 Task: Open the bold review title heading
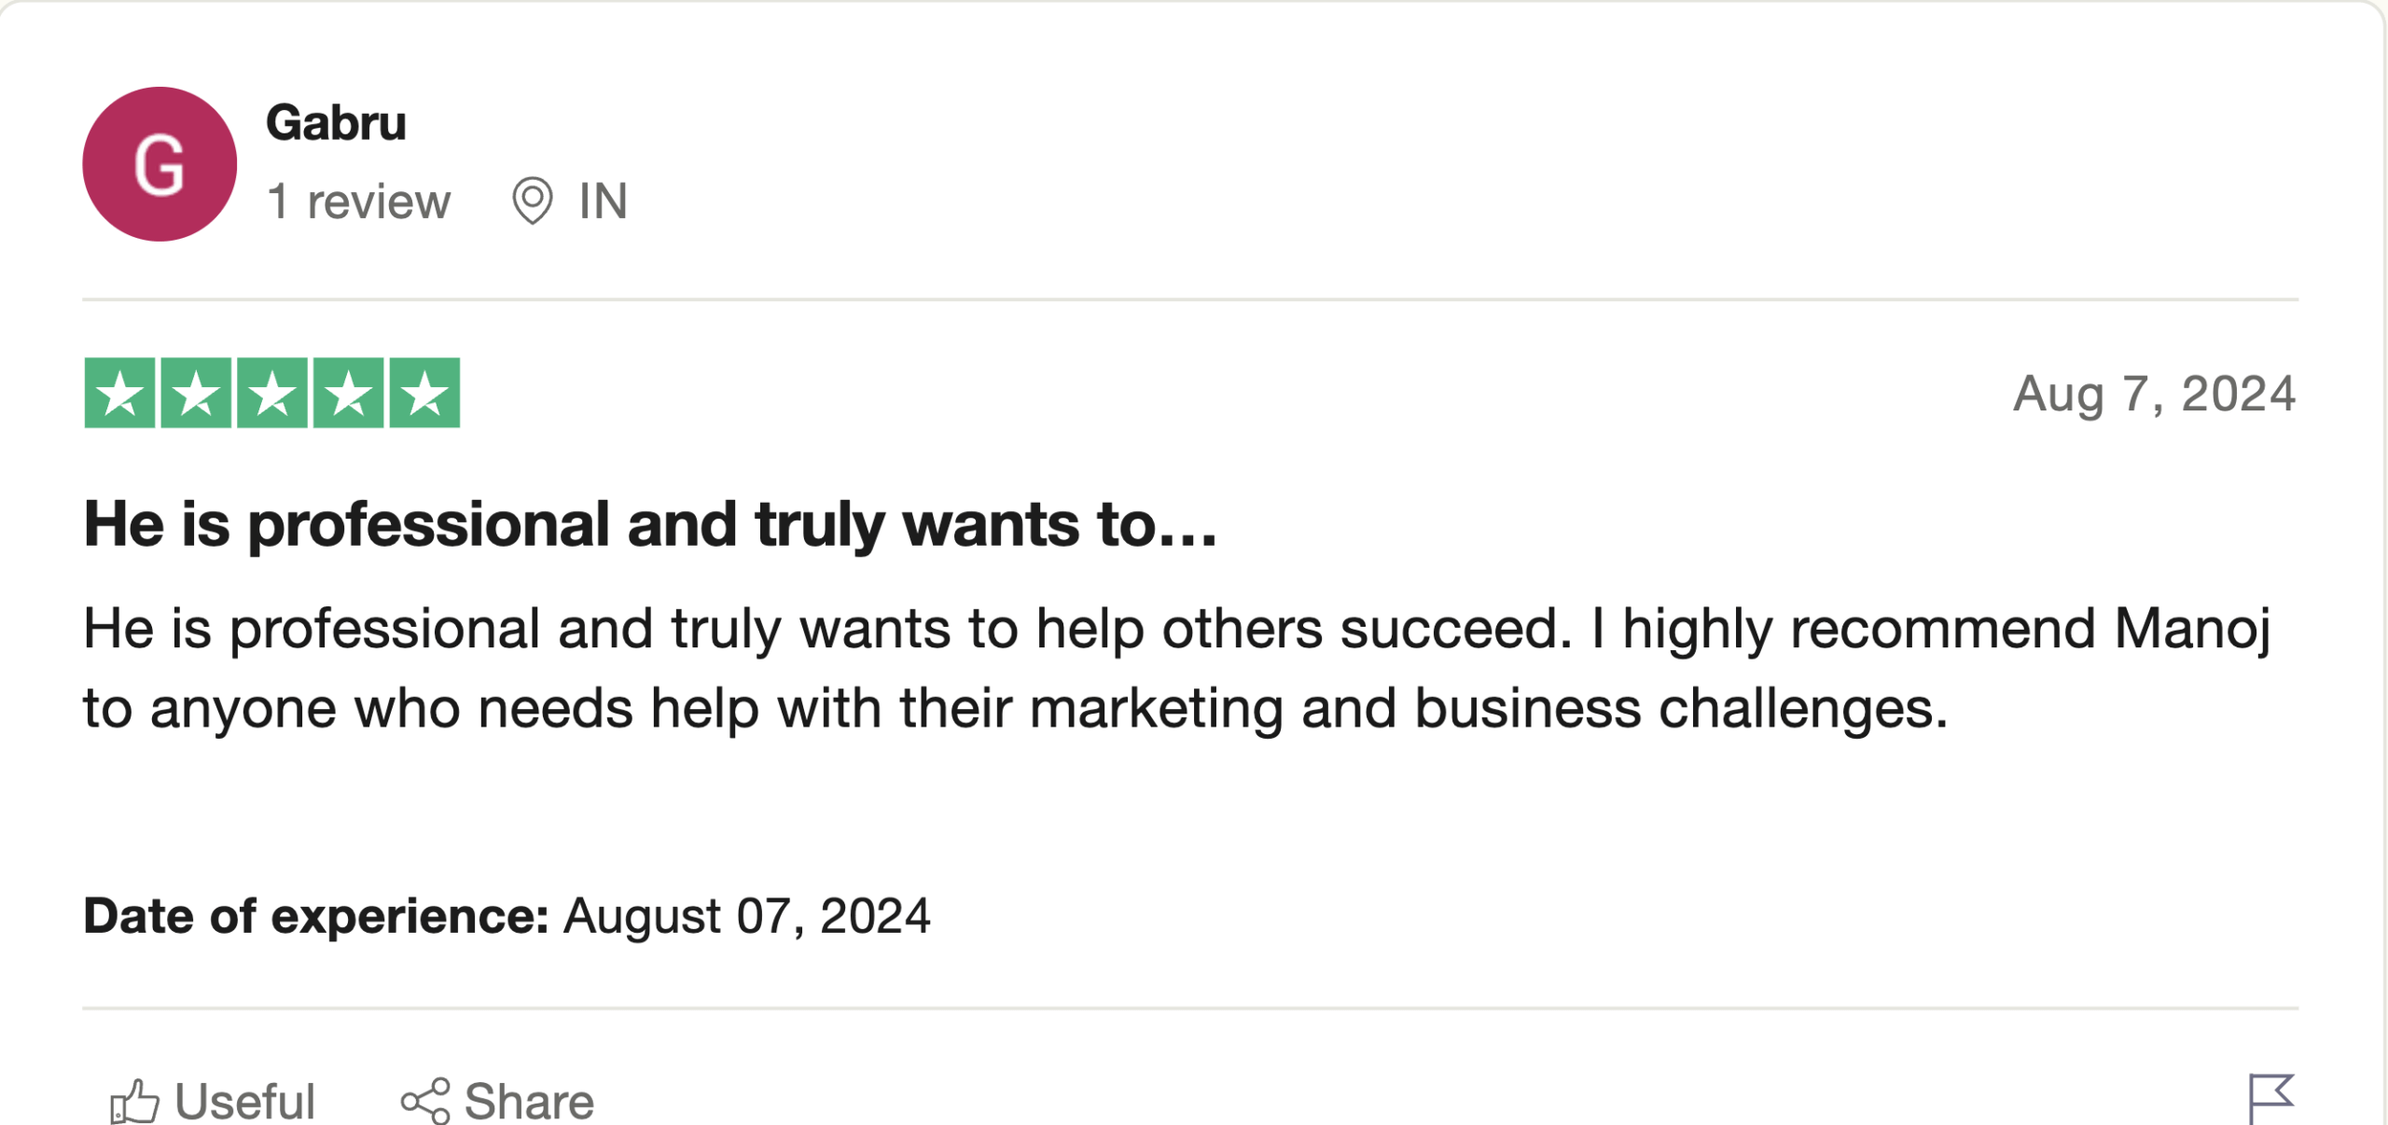pos(650,524)
